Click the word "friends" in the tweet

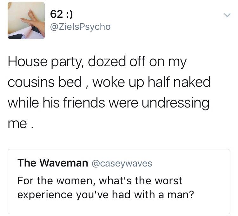[x=84, y=103]
